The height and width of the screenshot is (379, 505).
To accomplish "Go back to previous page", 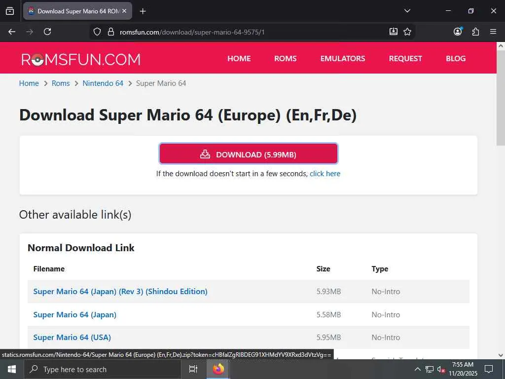I will [12, 32].
